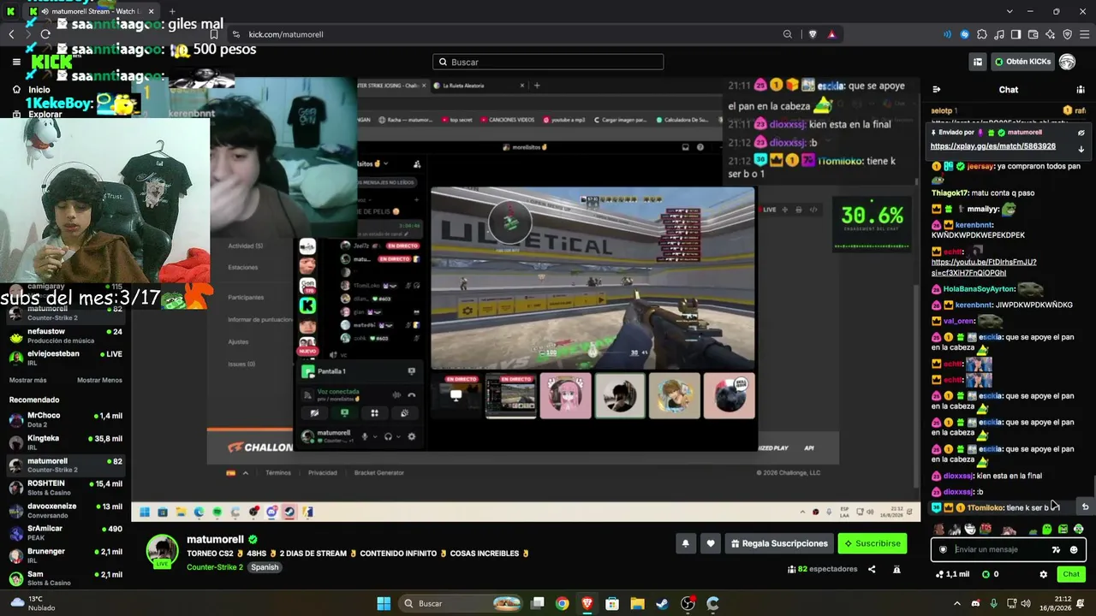1096x616 pixels.
Task: Open the drops inventory icon beside Obtén KICKs
Action: point(977,62)
